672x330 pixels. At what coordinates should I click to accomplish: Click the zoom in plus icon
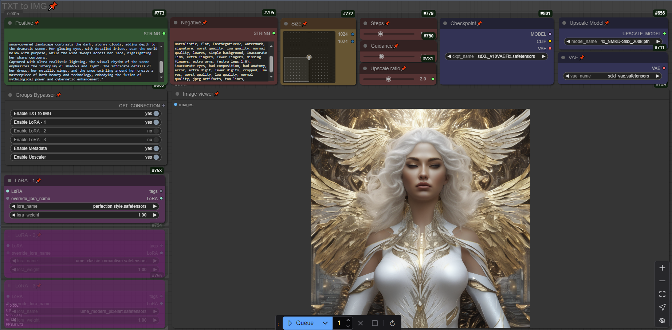point(662,268)
